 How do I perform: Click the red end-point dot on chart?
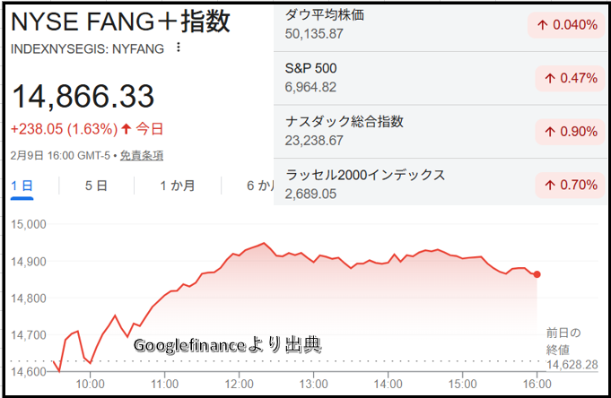pos(537,274)
